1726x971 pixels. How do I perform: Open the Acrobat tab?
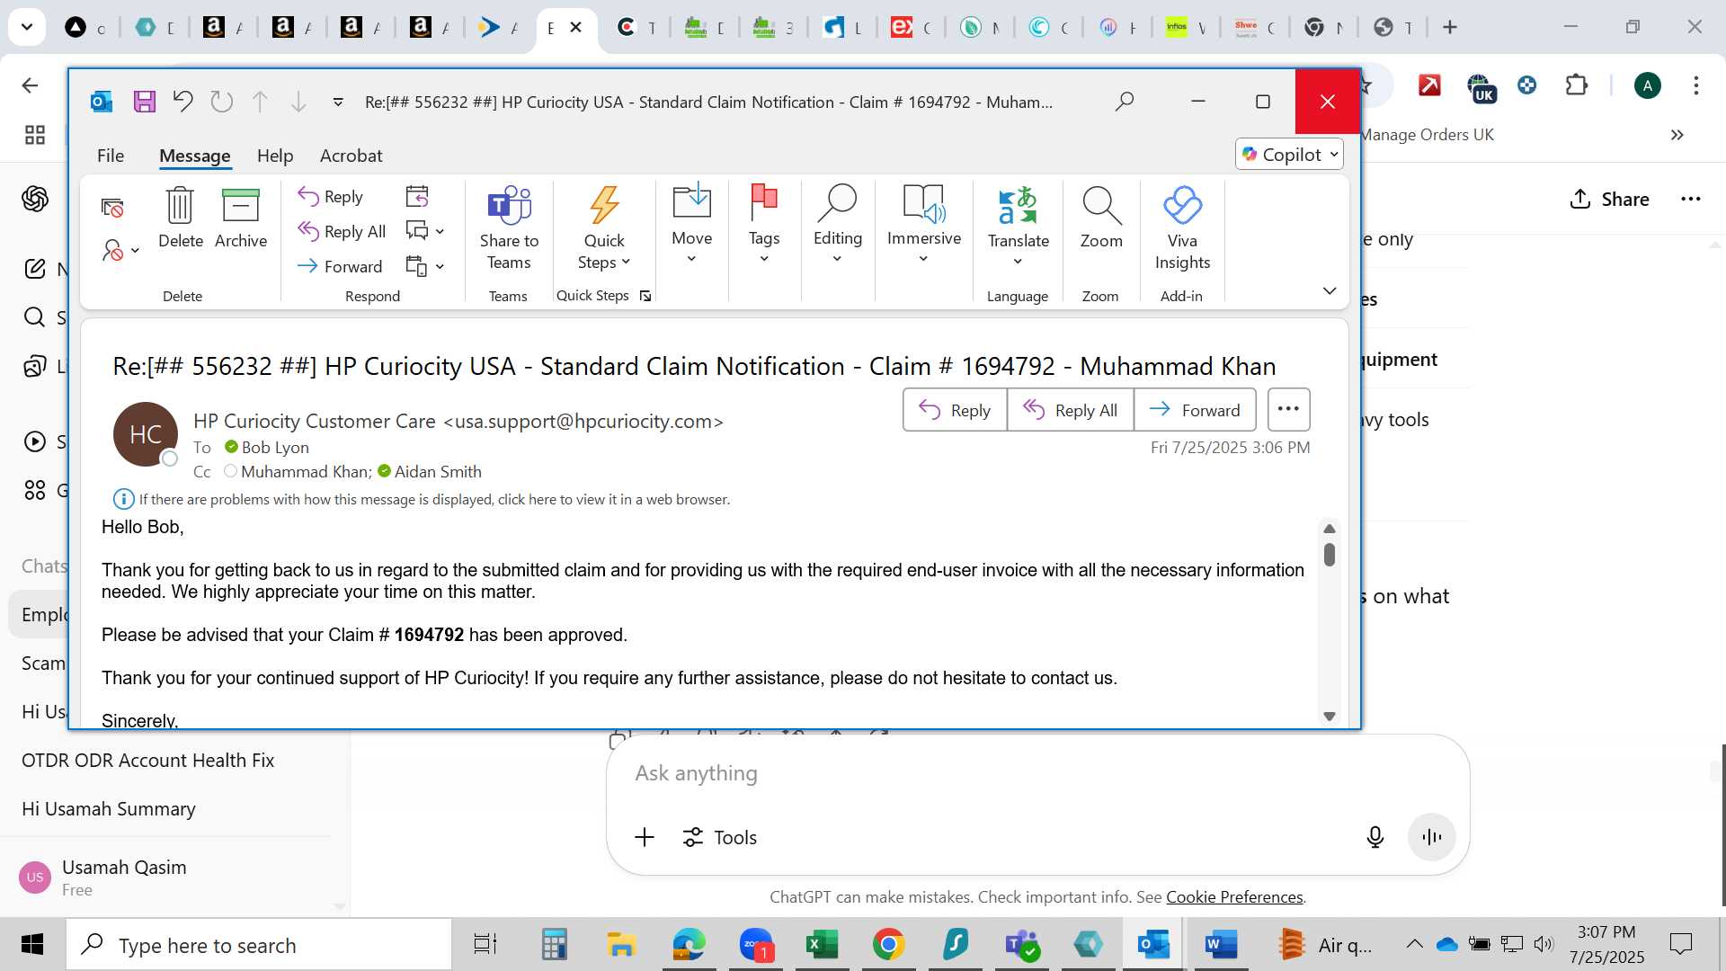351,156
